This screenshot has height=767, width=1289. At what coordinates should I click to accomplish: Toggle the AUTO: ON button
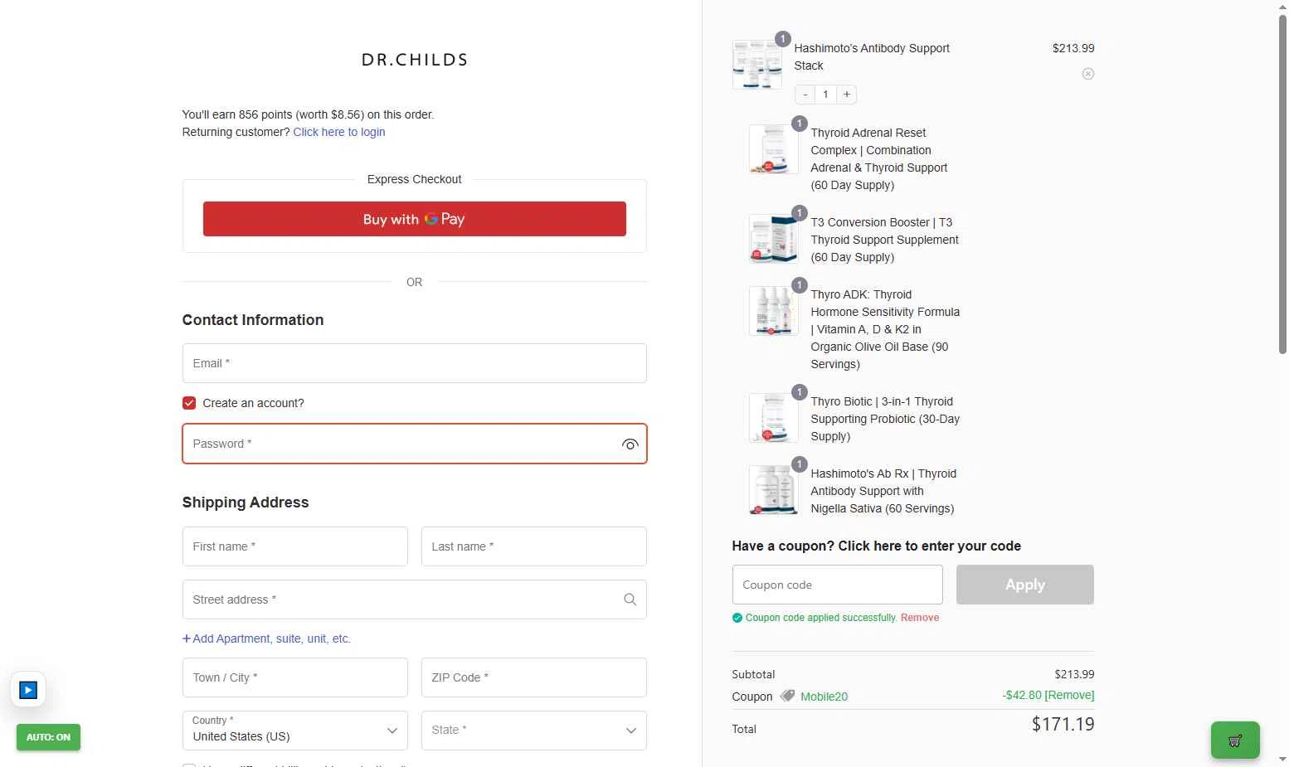pos(48,737)
